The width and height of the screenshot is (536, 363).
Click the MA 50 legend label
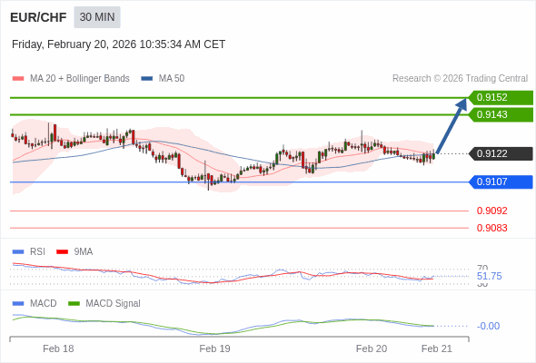pyautogui.click(x=172, y=79)
